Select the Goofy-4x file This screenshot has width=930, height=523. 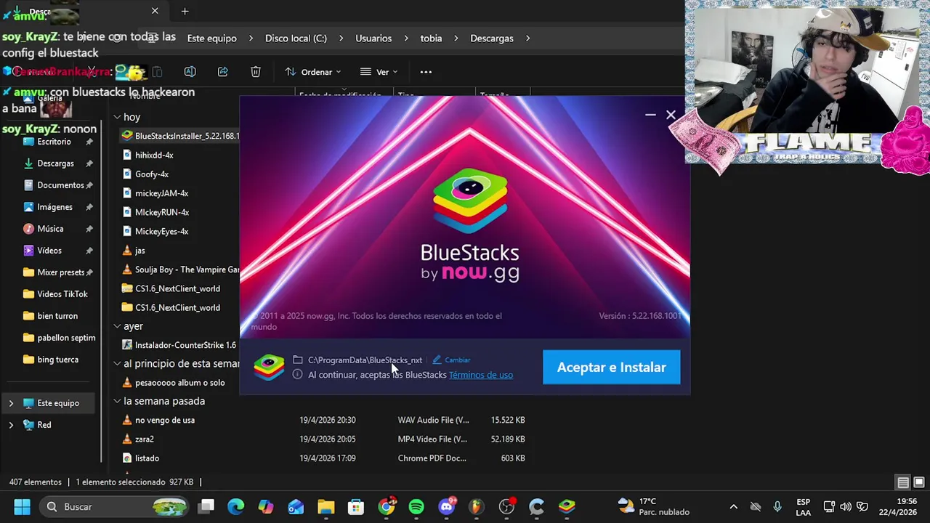point(152,174)
